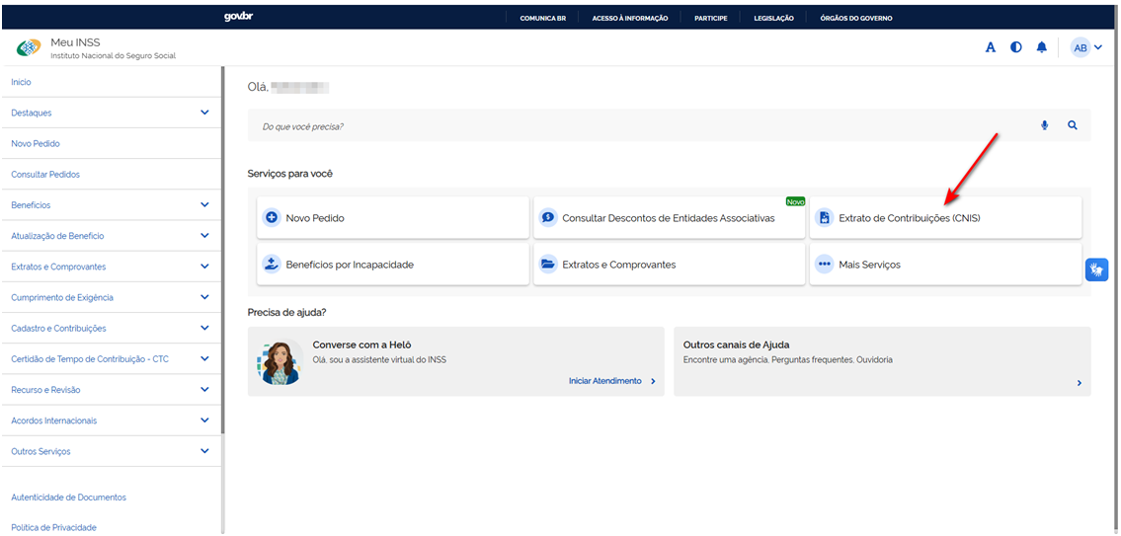Expand Cadastro e Contribuições section
The height and width of the screenshot is (536, 1121).
point(205,328)
